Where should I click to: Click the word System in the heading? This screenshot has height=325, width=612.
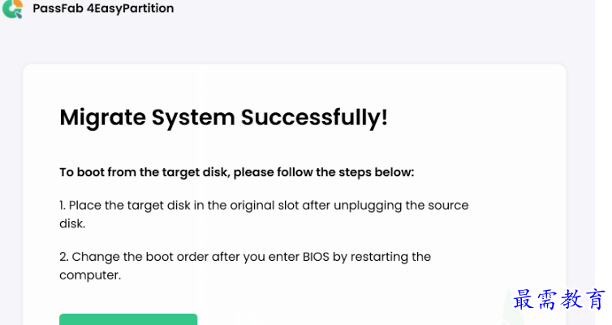coord(193,117)
